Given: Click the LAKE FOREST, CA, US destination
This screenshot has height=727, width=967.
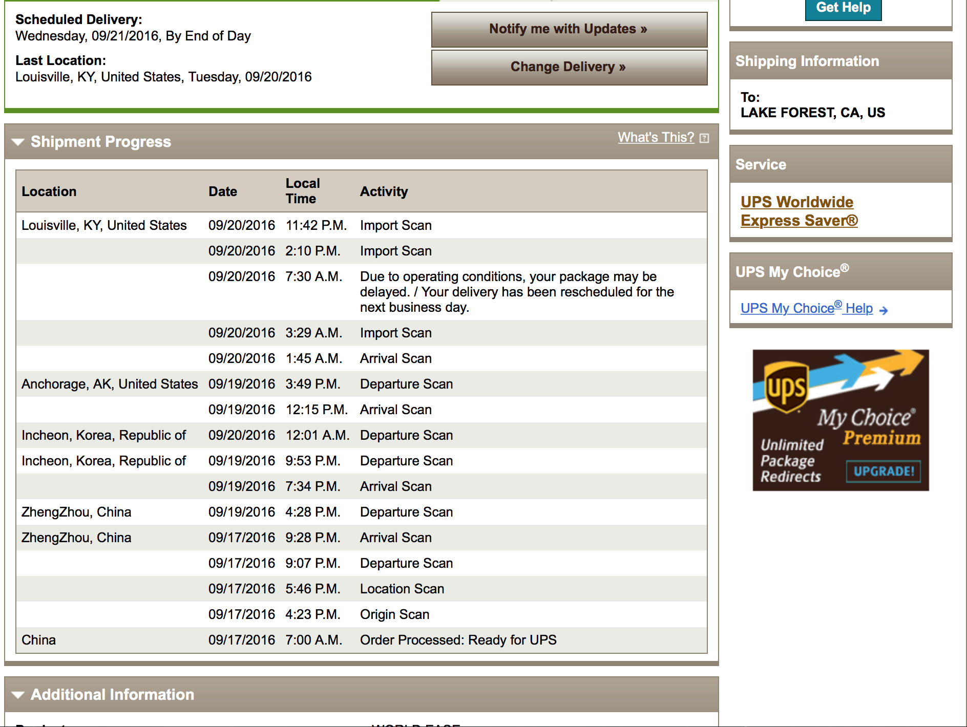Looking at the screenshot, I should (x=813, y=113).
